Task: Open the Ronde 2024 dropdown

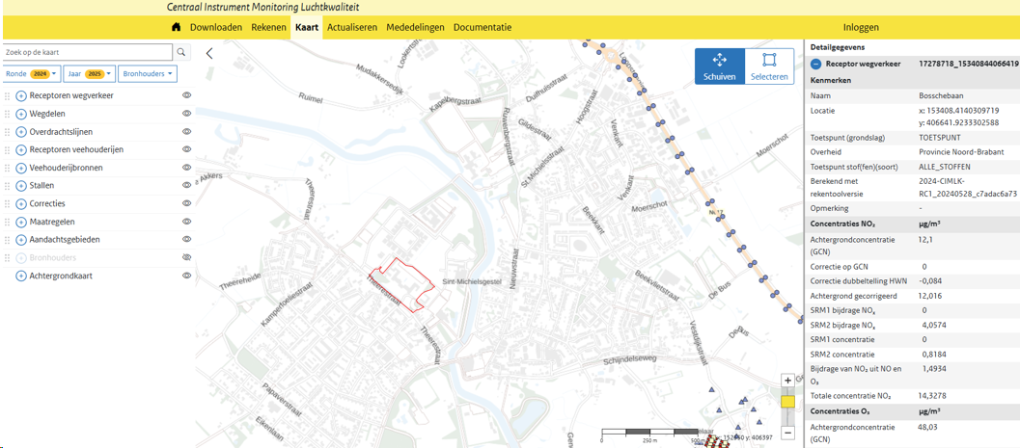Action: pos(32,73)
